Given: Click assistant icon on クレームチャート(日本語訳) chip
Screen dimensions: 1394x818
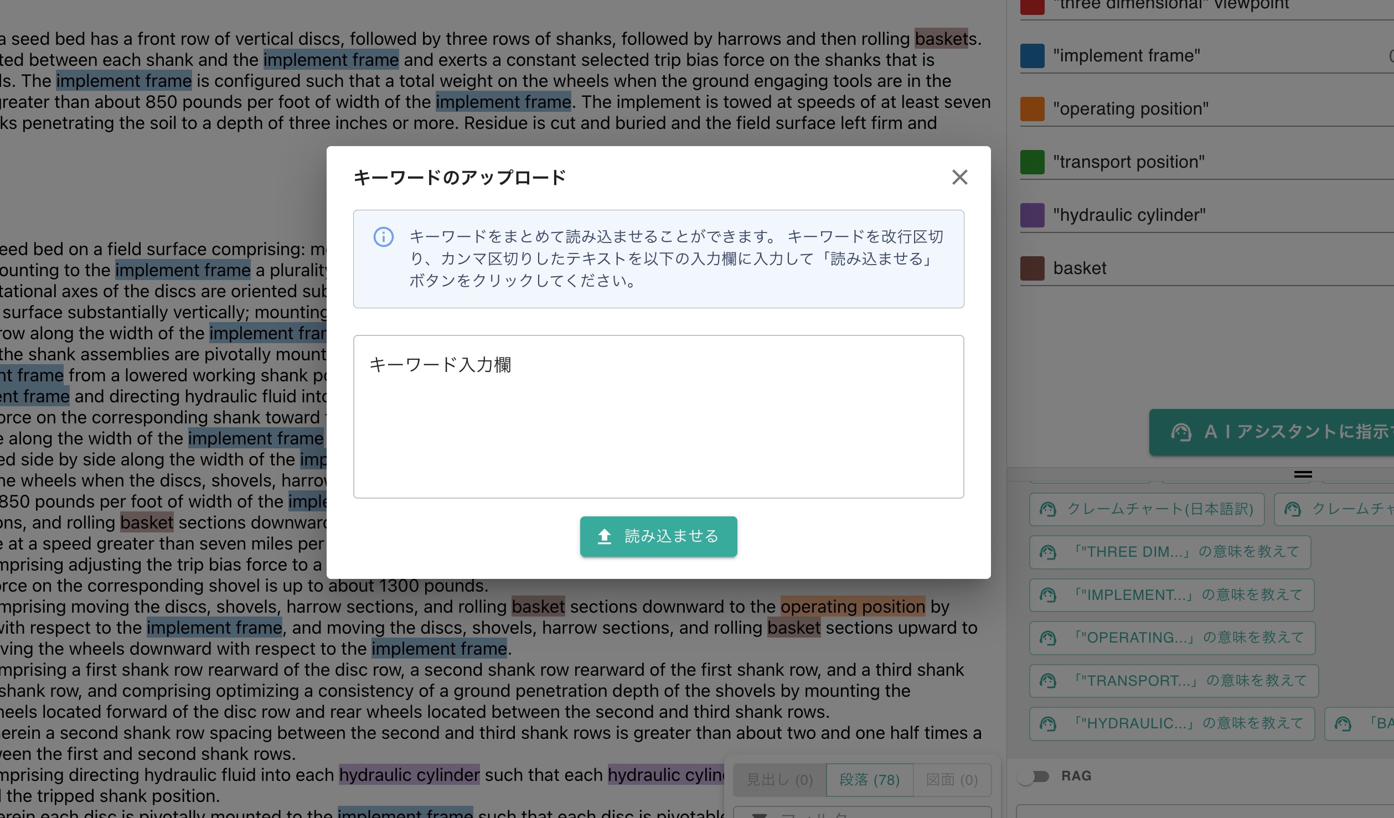Looking at the screenshot, I should pos(1047,509).
